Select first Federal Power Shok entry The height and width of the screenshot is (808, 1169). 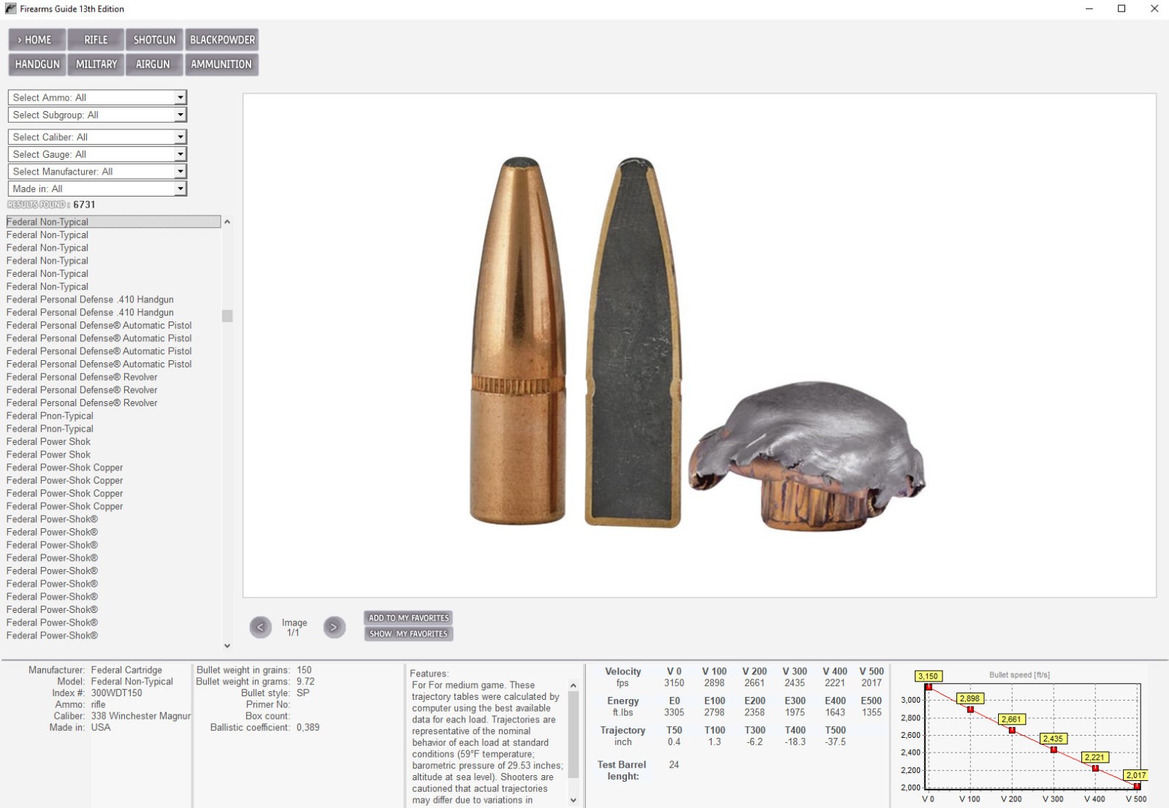(48, 441)
